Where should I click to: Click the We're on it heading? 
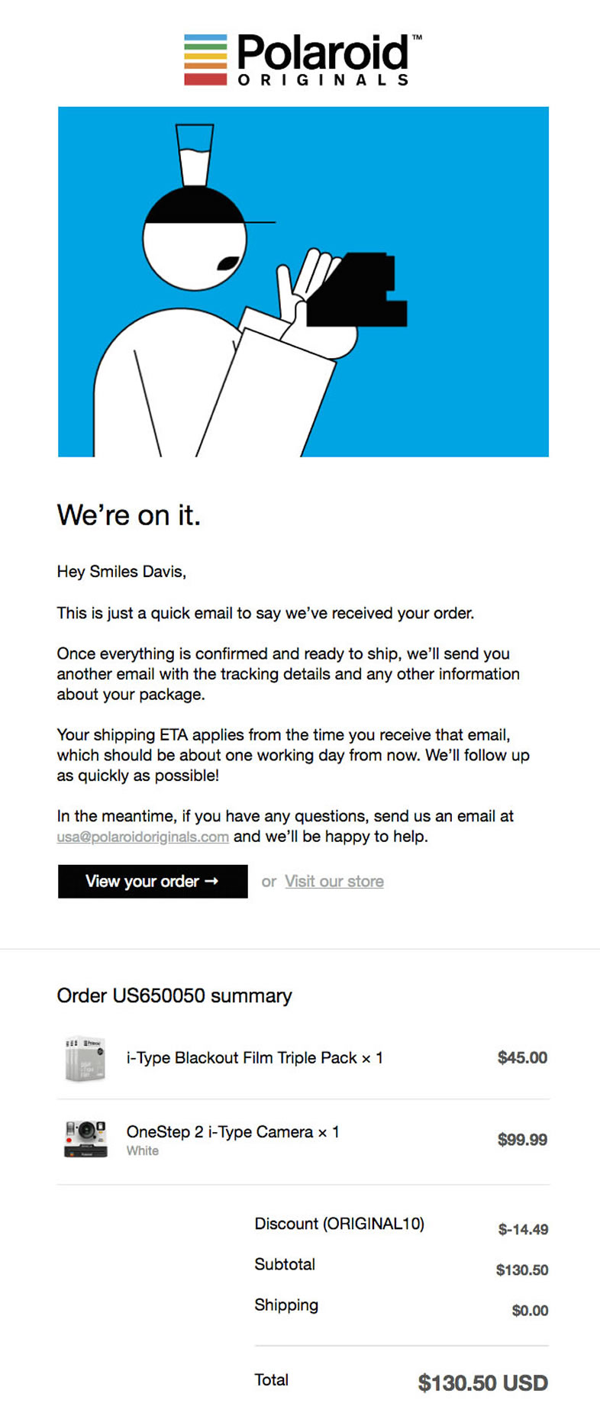pos(128,515)
